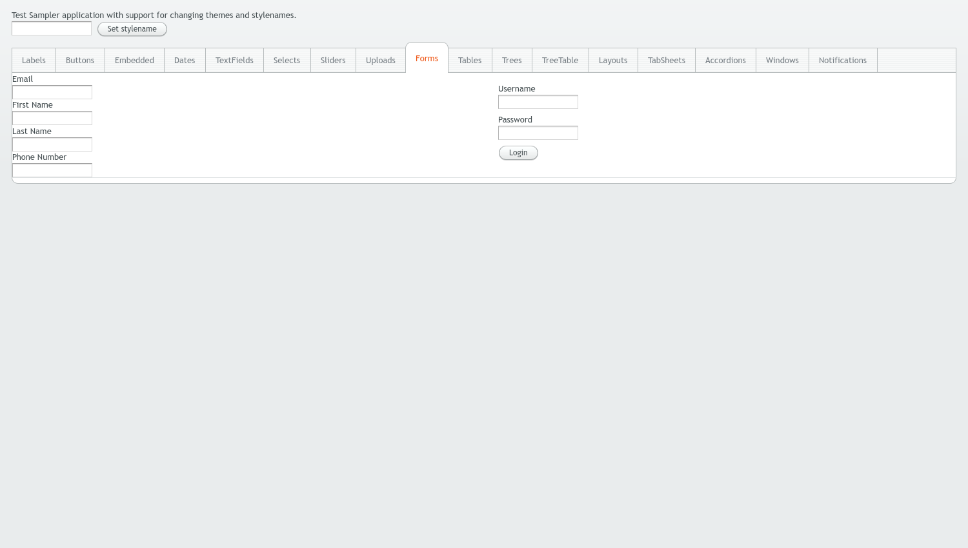Click the First Name label
The image size is (968, 548).
(x=32, y=105)
